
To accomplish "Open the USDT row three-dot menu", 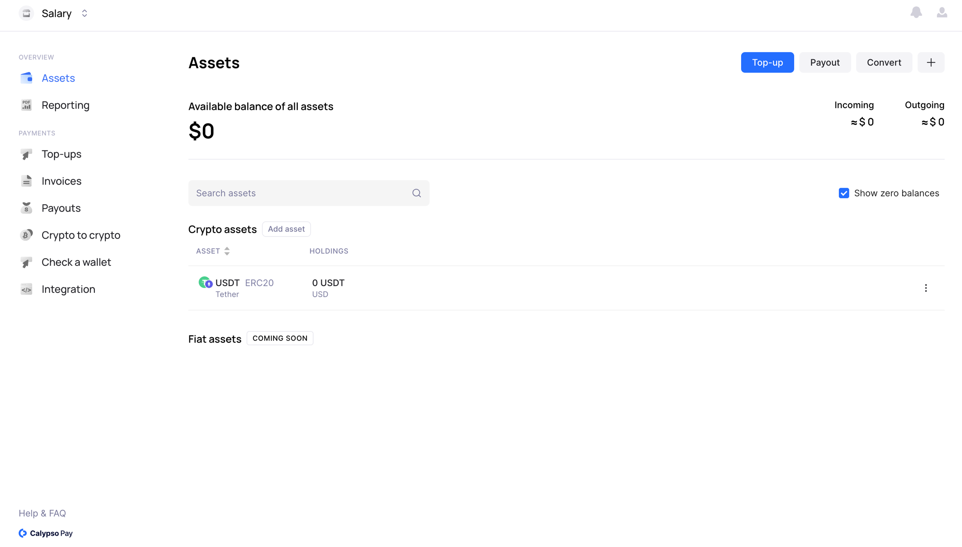I will 926,288.
